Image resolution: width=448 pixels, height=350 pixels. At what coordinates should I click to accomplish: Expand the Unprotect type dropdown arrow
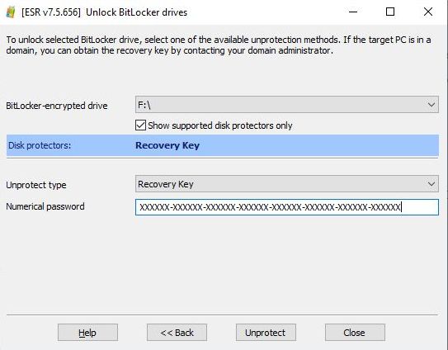(x=431, y=184)
